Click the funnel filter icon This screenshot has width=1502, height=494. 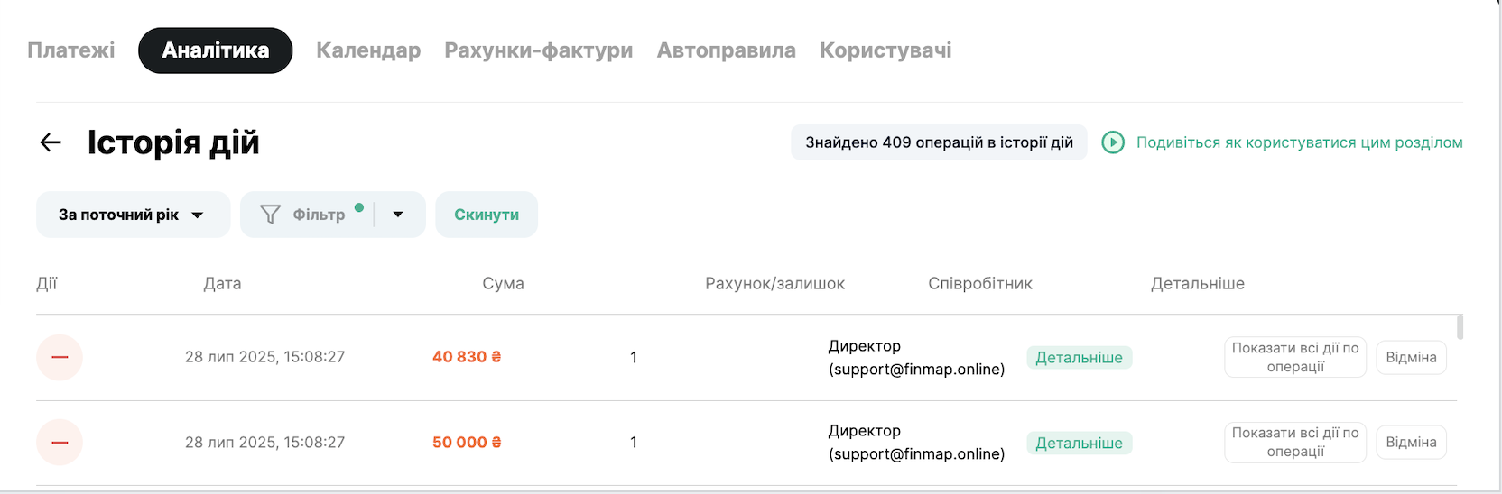pyautogui.click(x=270, y=215)
